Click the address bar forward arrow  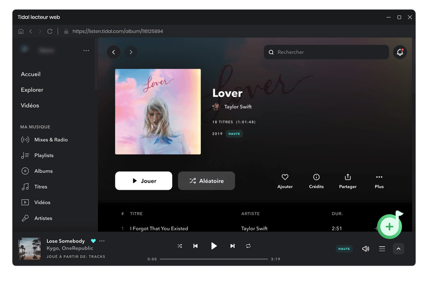click(x=40, y=32)
